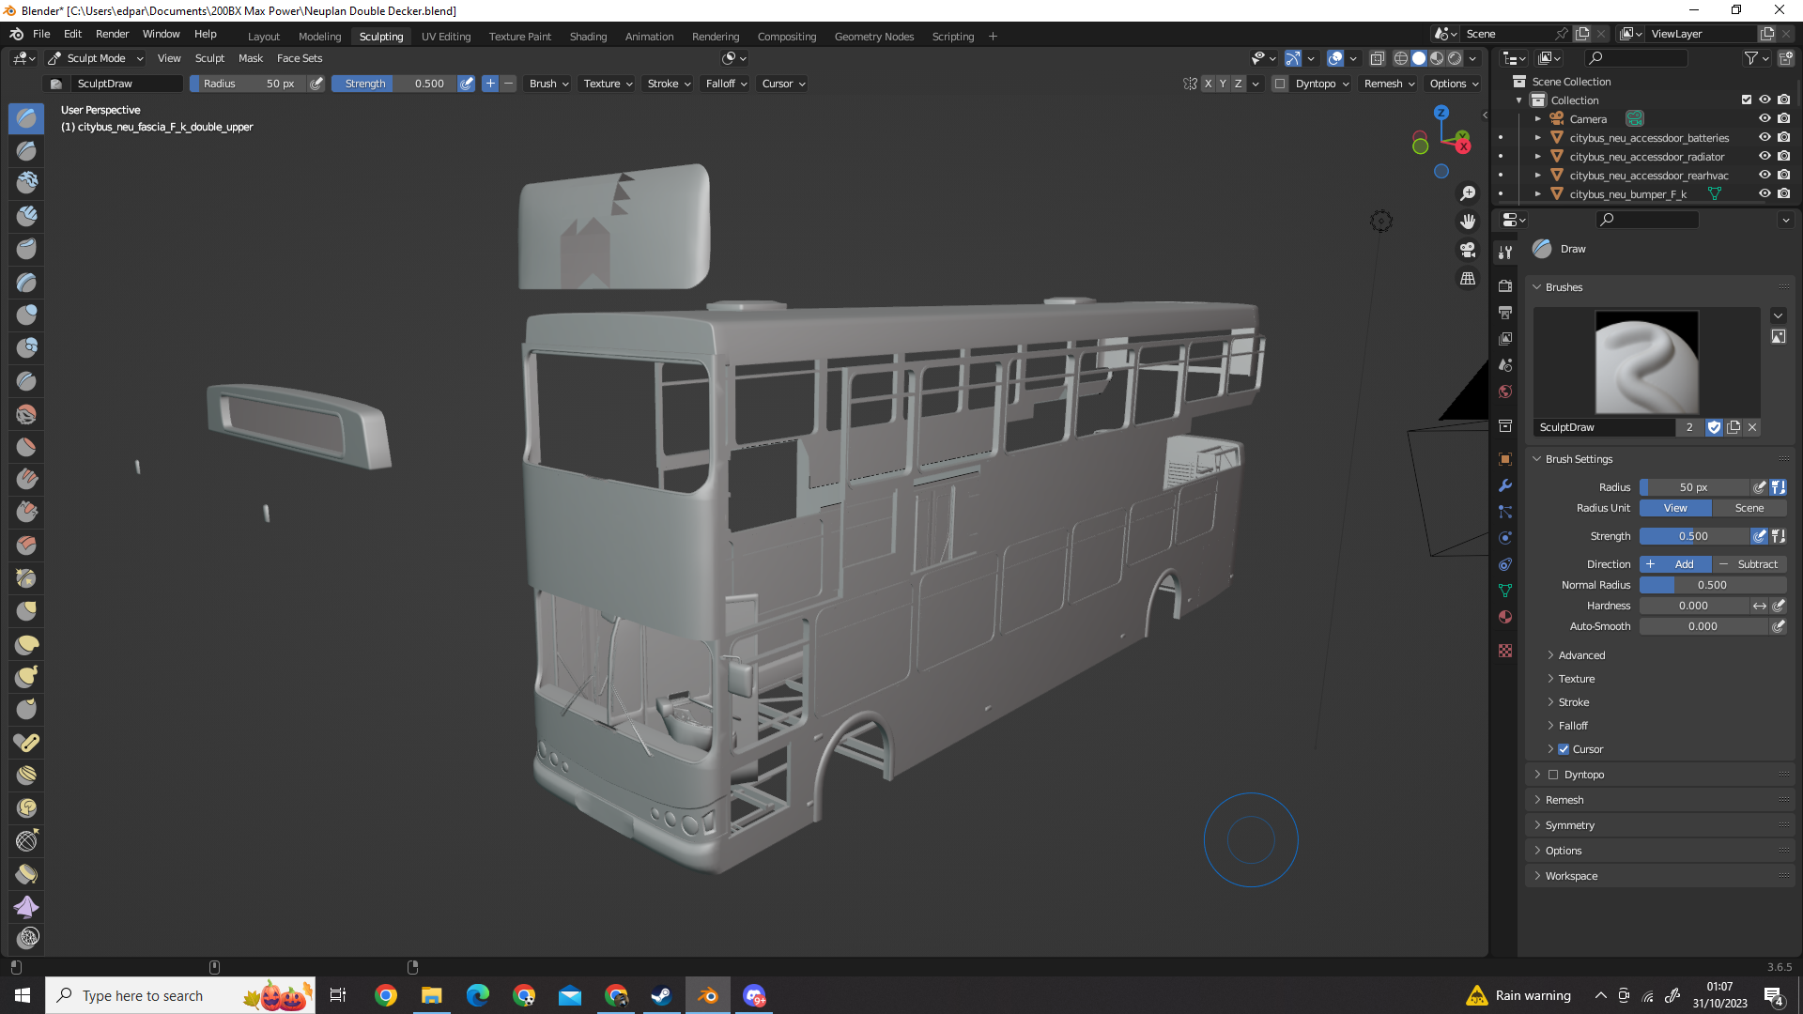1803x1014 pixels.
Task: Enable the Dyntopo checkbox in header
Action: pos(1279,84)
